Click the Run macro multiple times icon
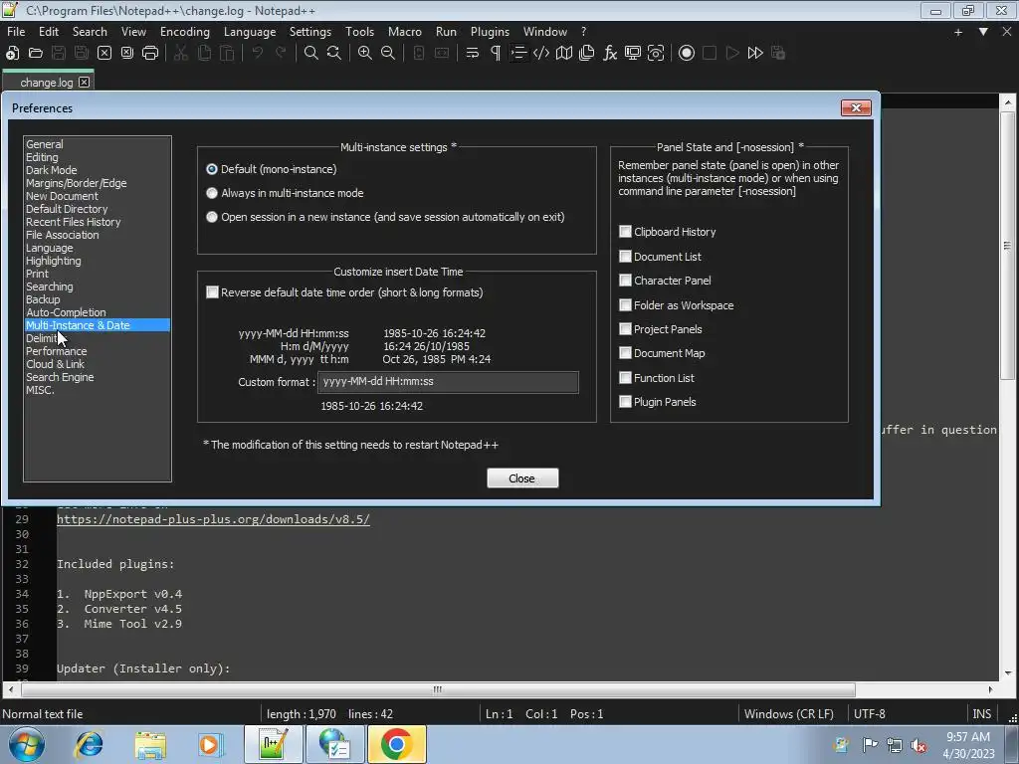Screen dimensions: 1019x764 755,54
